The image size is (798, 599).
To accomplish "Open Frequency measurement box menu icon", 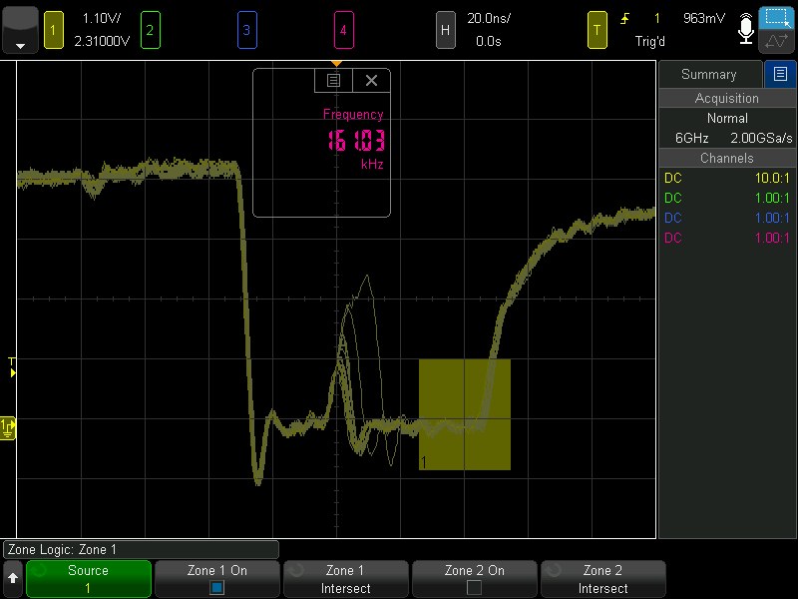I will pos(333,81).
